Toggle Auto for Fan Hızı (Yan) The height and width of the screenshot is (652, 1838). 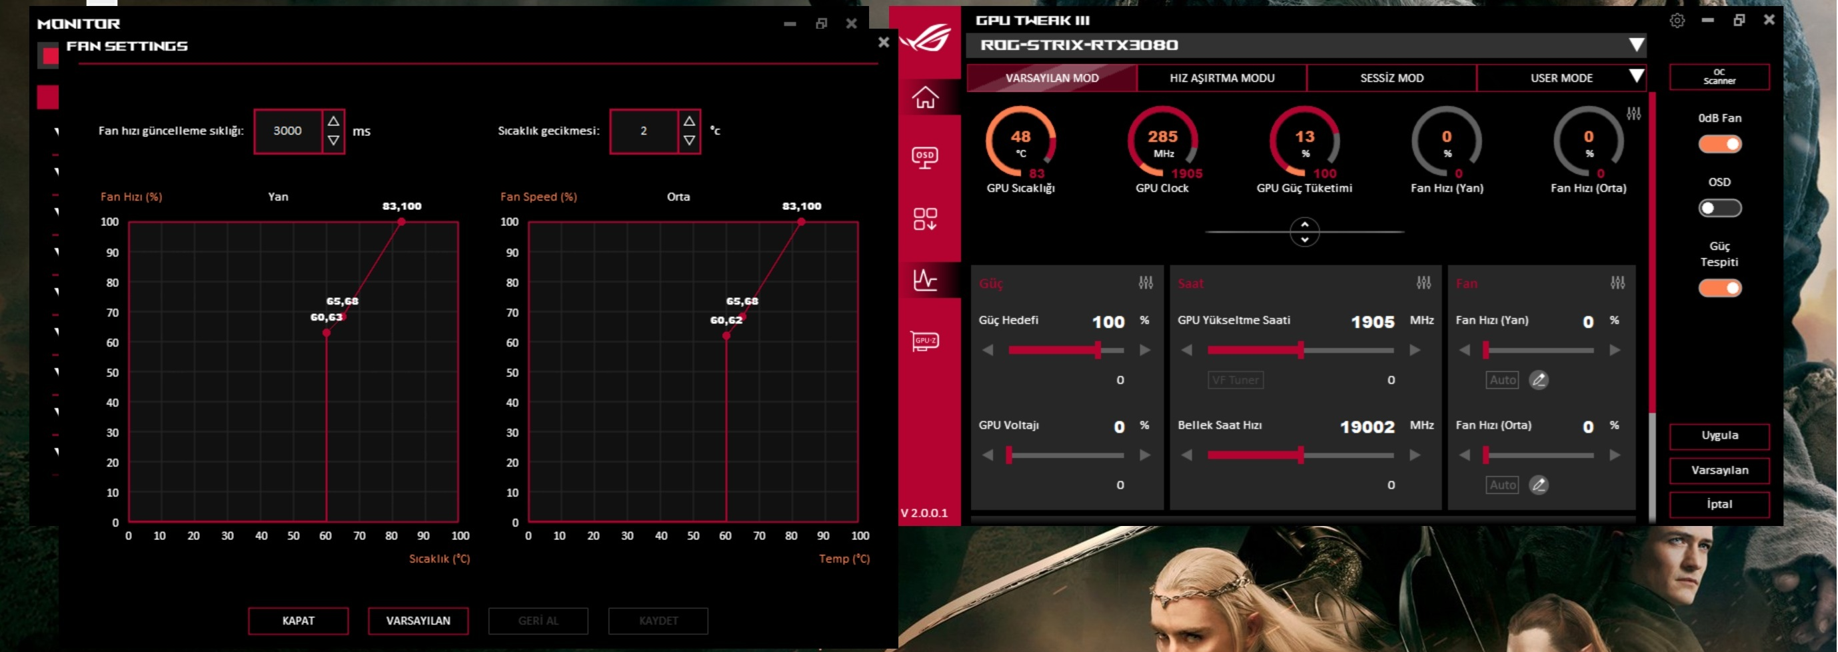point(1502,380)
